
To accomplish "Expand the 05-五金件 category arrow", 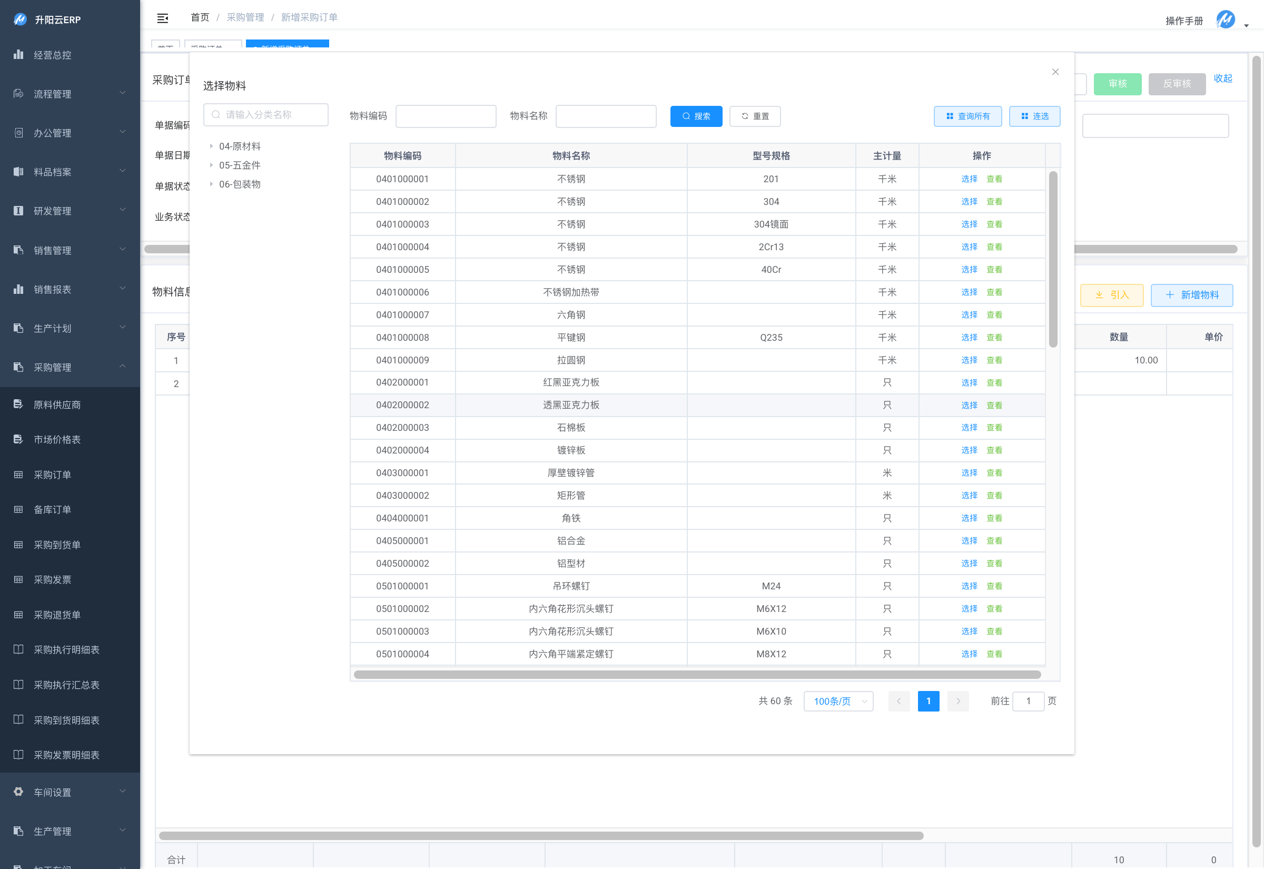I will coord(211,165).
